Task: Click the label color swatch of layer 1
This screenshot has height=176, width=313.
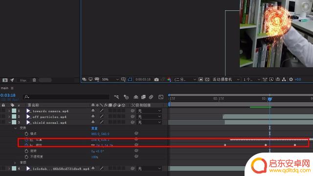Action: tap(14, 111)
